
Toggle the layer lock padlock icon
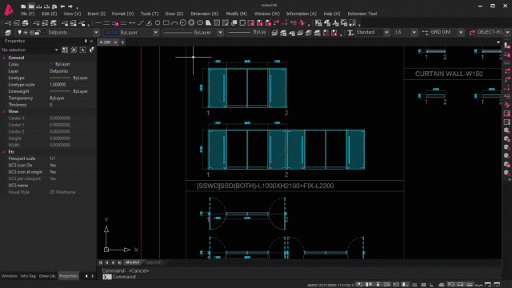coord(38,32)
